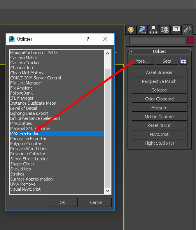
Task: Select Scene Effect Loader entry
Action: (57, 159)
